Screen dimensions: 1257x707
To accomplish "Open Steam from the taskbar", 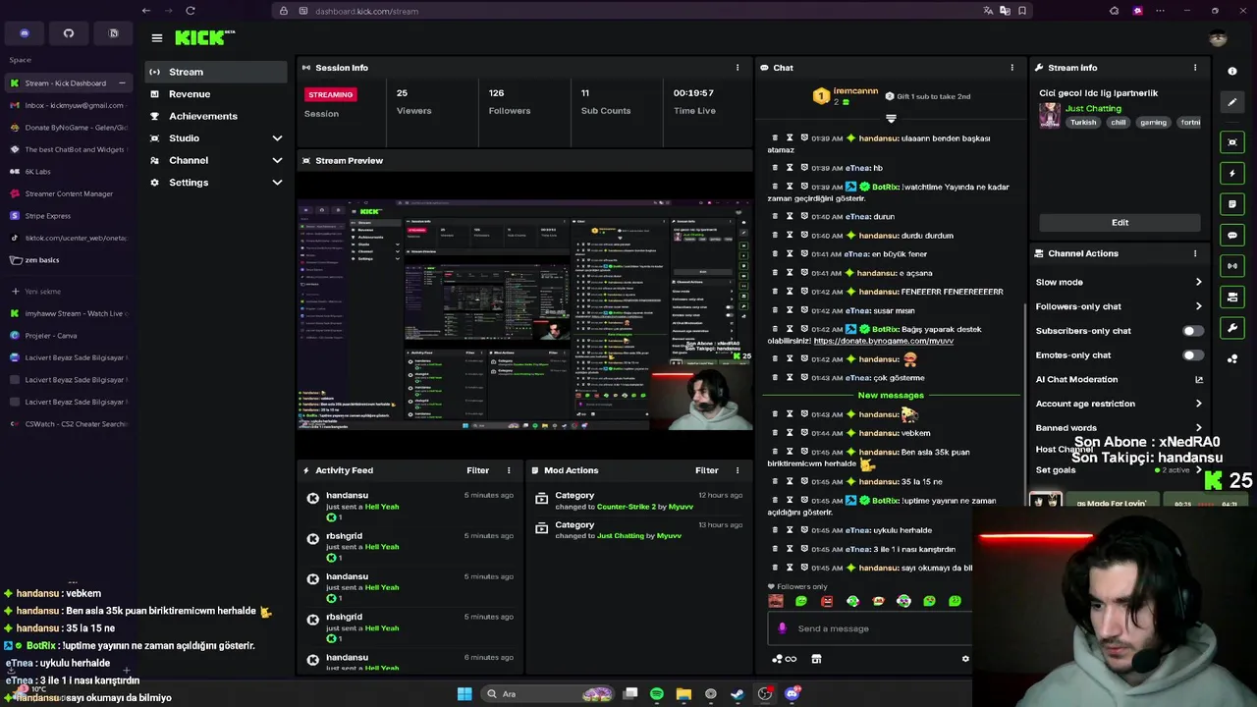I will (738, 693).
